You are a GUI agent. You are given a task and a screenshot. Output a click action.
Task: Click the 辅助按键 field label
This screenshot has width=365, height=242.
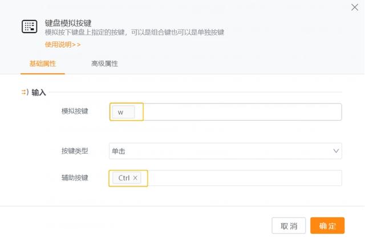tap(75, 178)
